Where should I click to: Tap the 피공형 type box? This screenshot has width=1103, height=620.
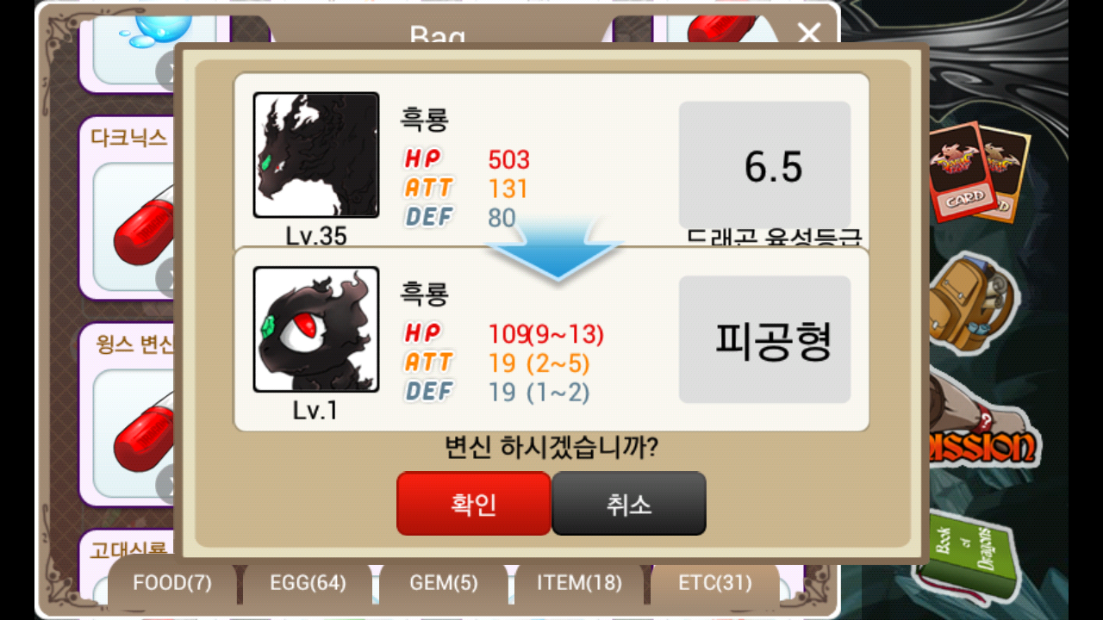click(x=765, y=339)
